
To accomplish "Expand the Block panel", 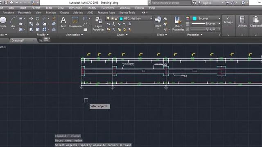I will [x=162, y=35].
